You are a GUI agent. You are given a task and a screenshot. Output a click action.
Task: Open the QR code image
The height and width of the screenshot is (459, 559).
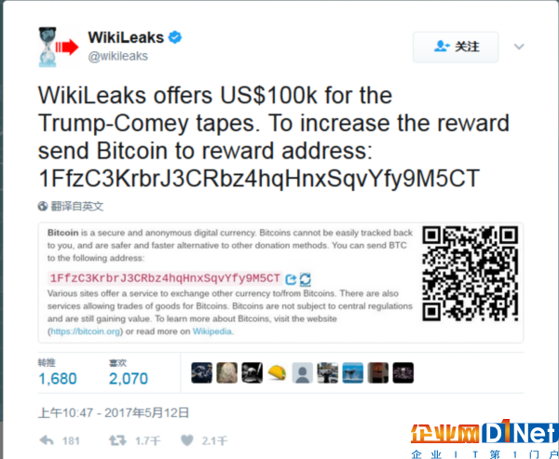coord(470,274)
